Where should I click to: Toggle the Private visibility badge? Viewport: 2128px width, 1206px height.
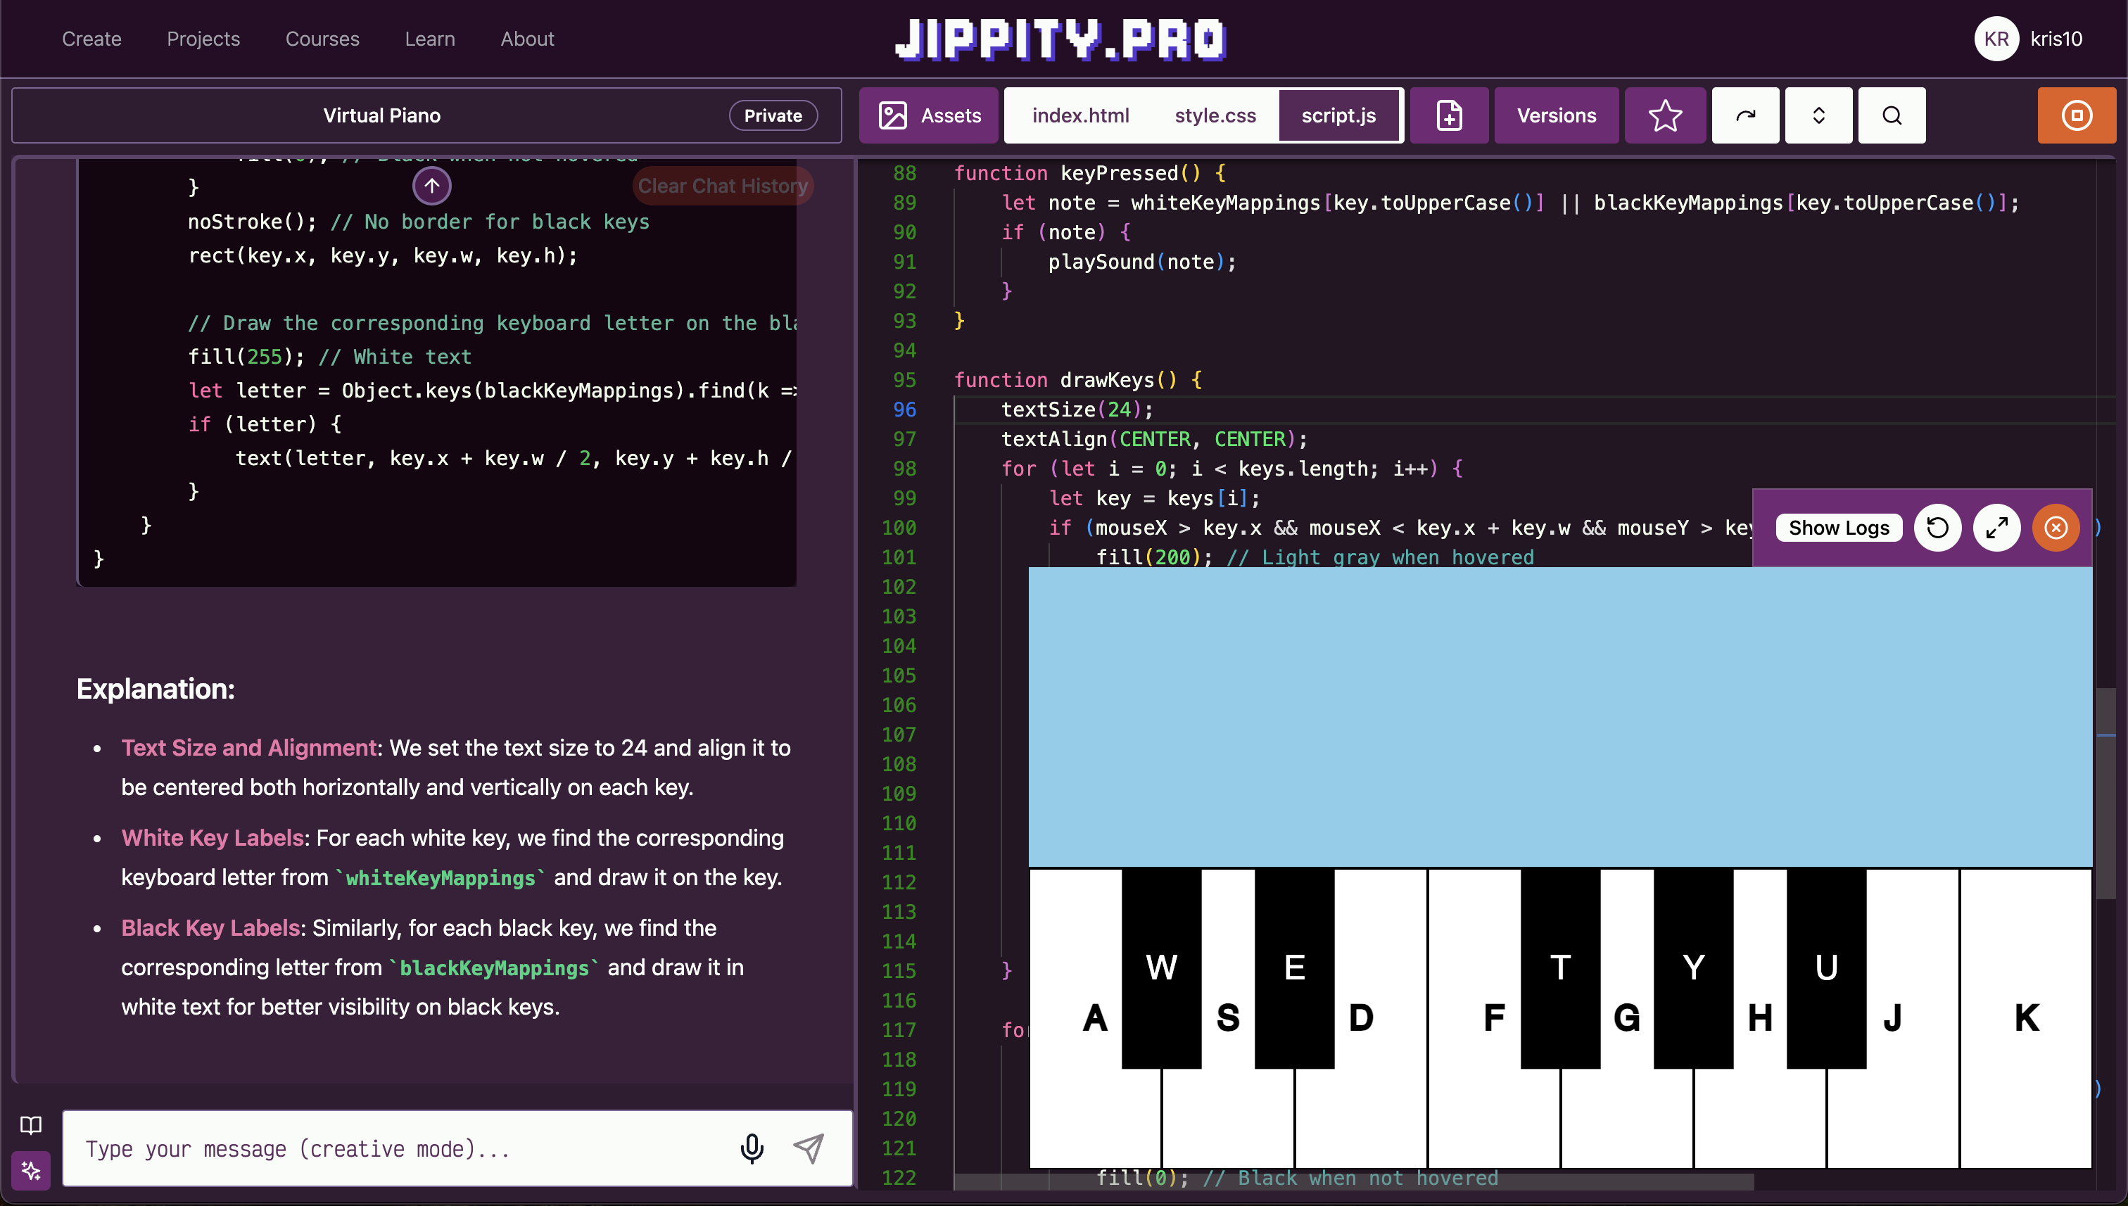click(772, 115)
